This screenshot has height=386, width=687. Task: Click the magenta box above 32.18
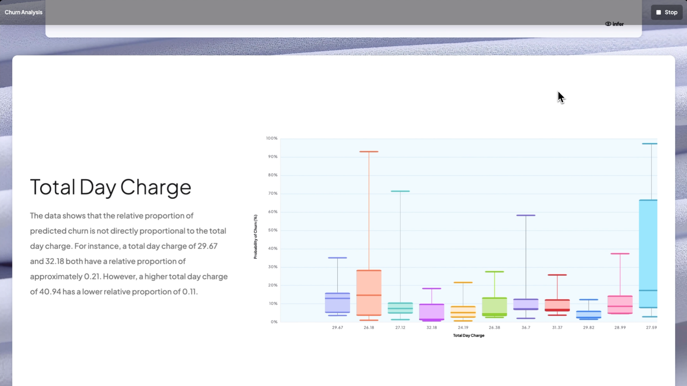[x=431, y=311]
